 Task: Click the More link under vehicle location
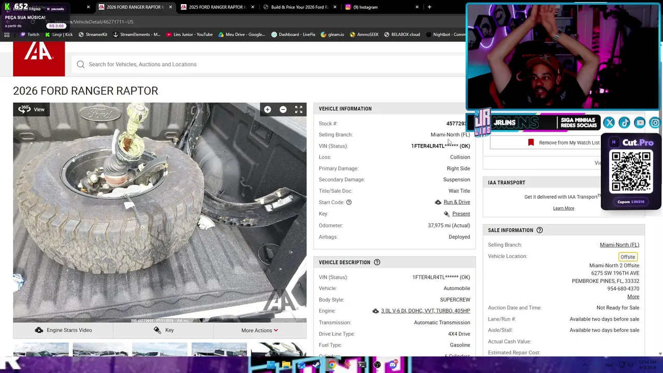coord(633,297)
